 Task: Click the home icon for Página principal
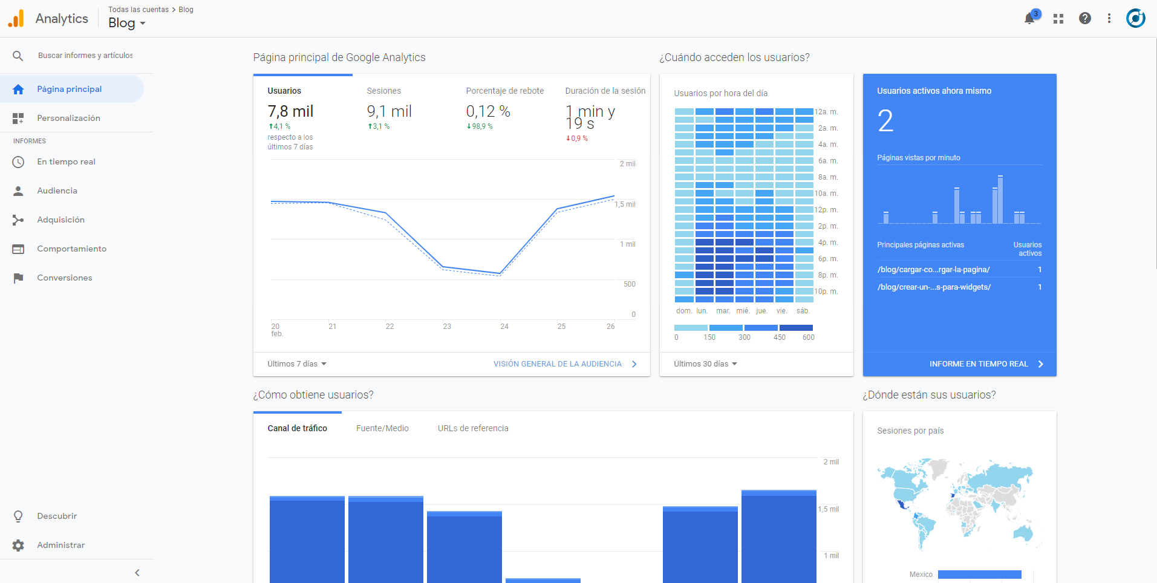18,90
